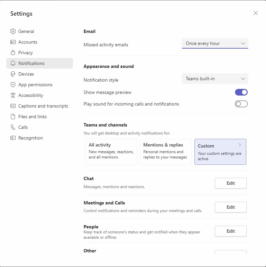Click the Devices headset icon
Image resolution: width=266 pixels, height=267 pixels.
(x=13, y=74)
